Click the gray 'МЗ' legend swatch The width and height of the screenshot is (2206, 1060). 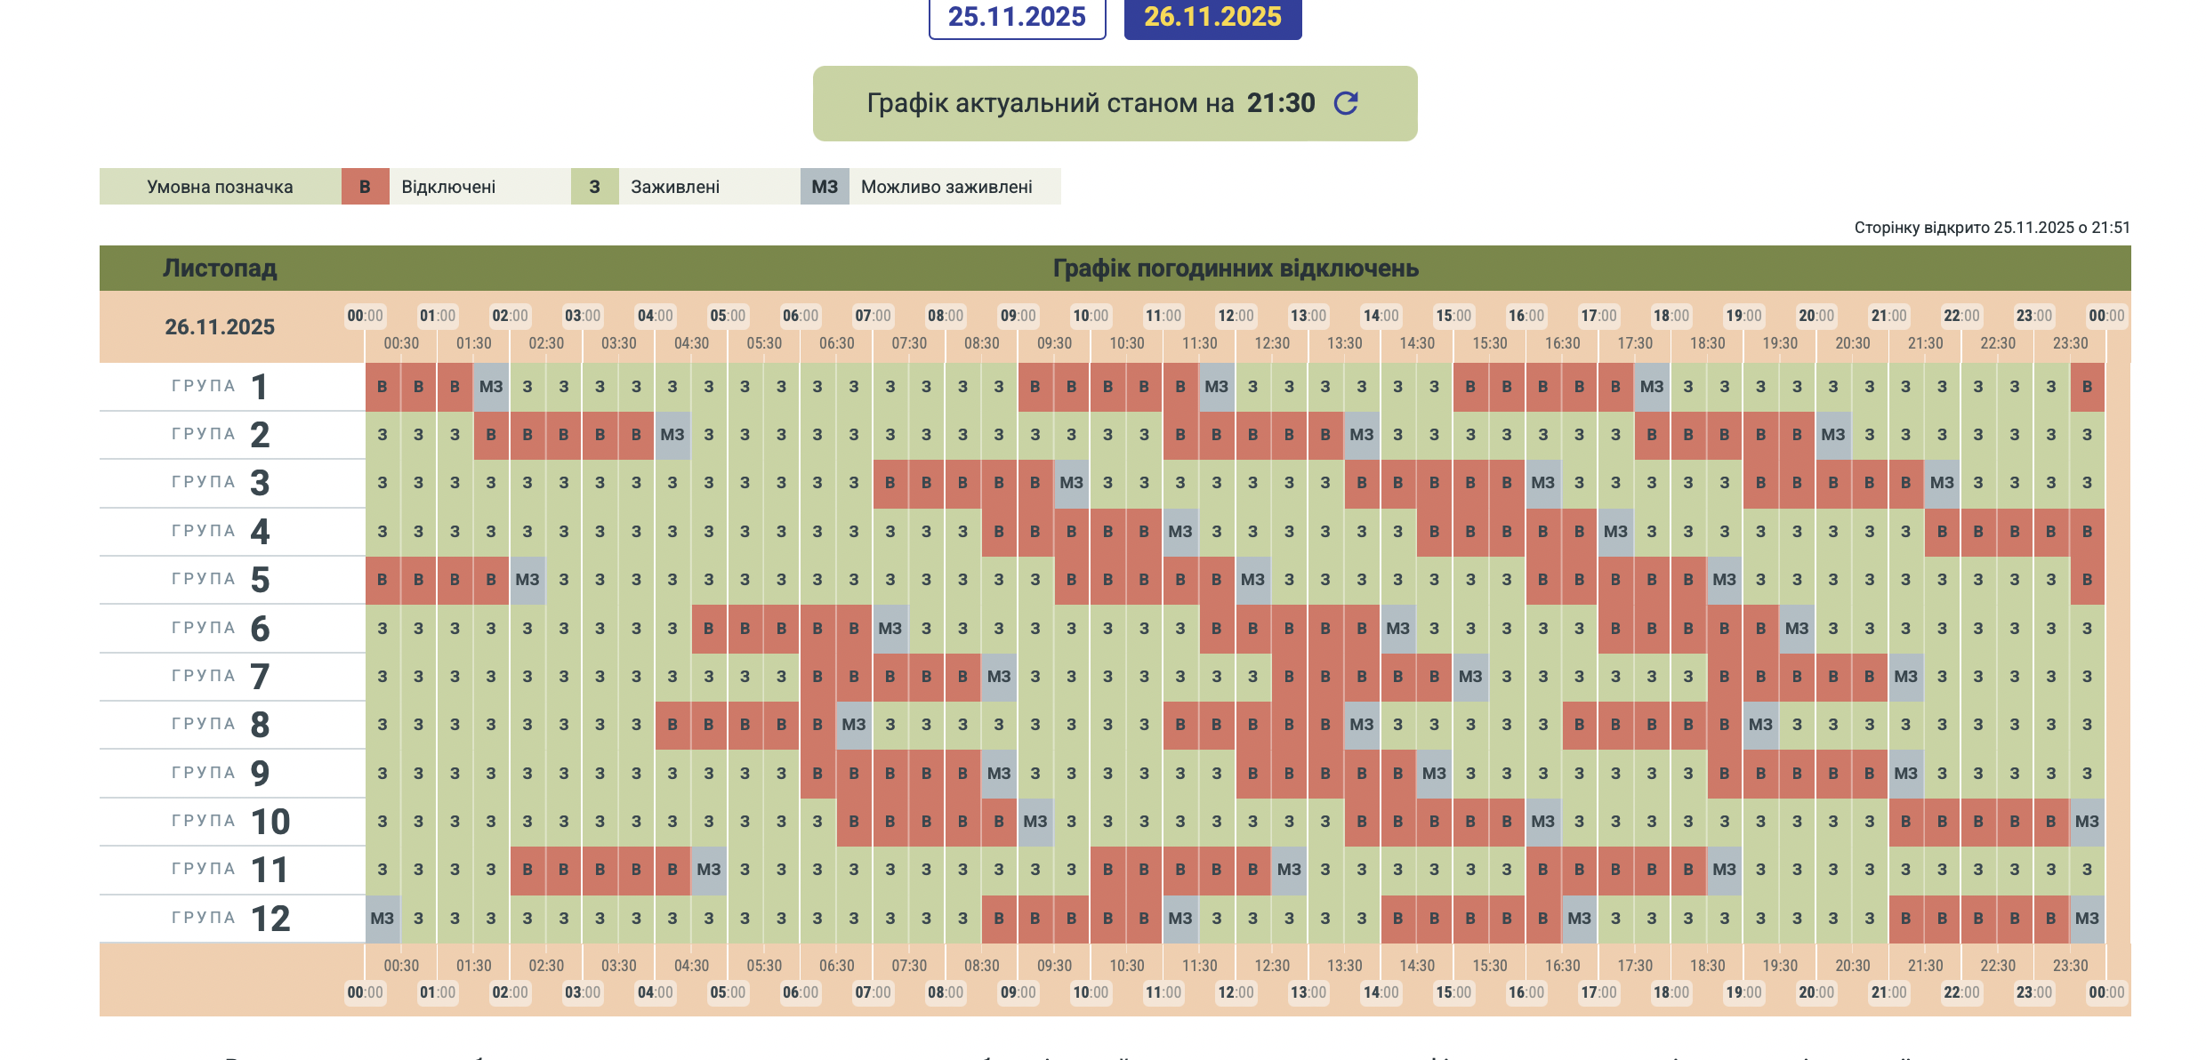(x=825, y=187)
